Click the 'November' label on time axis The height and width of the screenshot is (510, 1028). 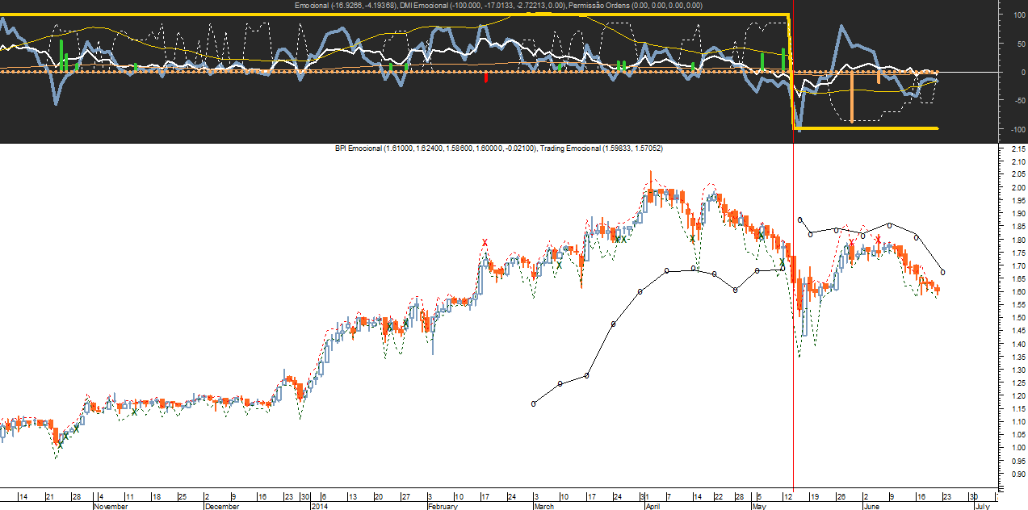(x=111, y=506)
